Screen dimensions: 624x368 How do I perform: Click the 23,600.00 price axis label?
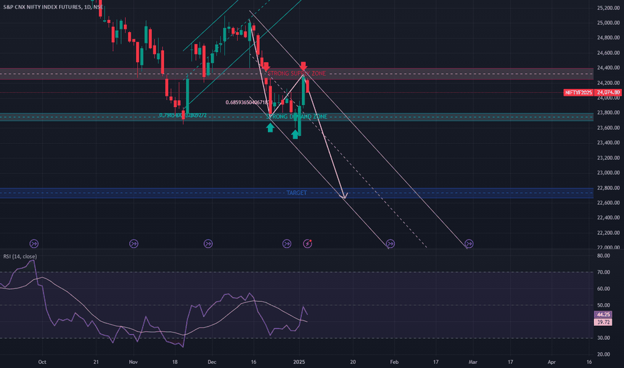pos(608,128)
